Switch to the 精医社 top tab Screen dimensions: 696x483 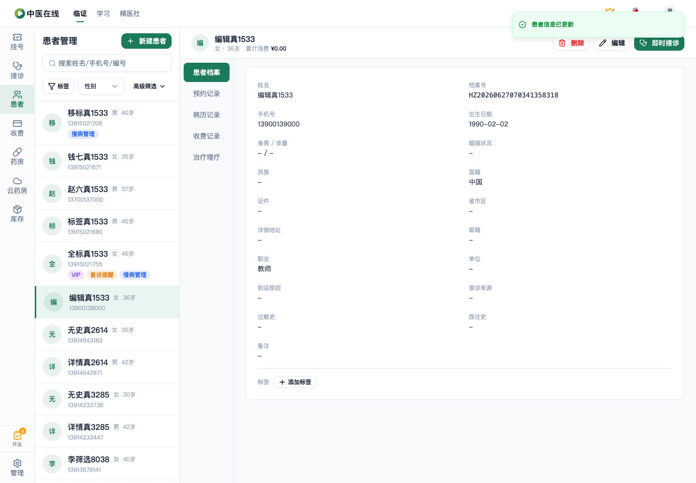[x=130, y=14]
